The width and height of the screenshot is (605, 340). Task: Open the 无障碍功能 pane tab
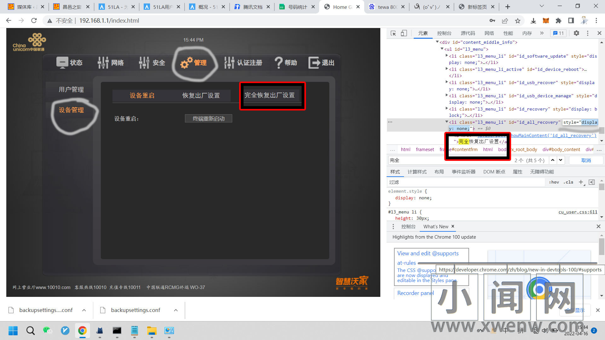(542, 172)
